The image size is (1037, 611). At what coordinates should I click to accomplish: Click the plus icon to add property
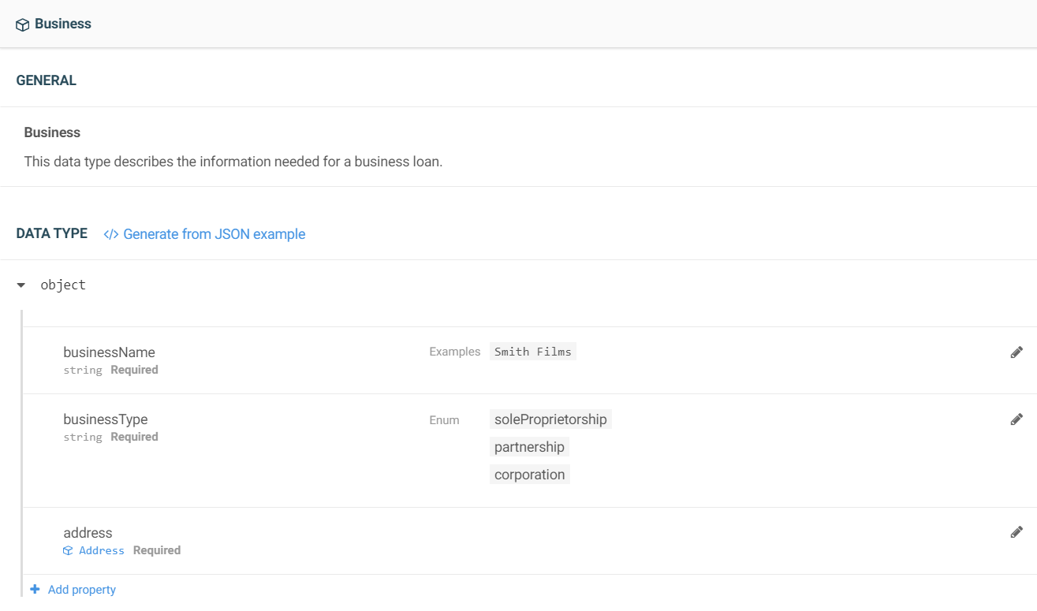pos(35,590)
